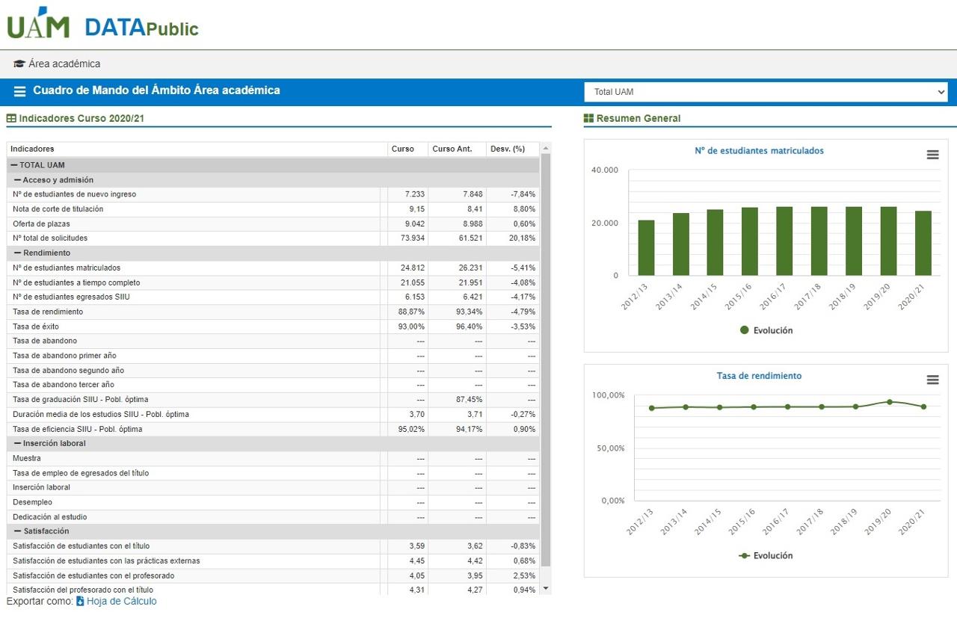Viewport: 957px width, 618px height.
Task: Open the Tasa de rendimiento chart menu
Action: pos(932,380)
